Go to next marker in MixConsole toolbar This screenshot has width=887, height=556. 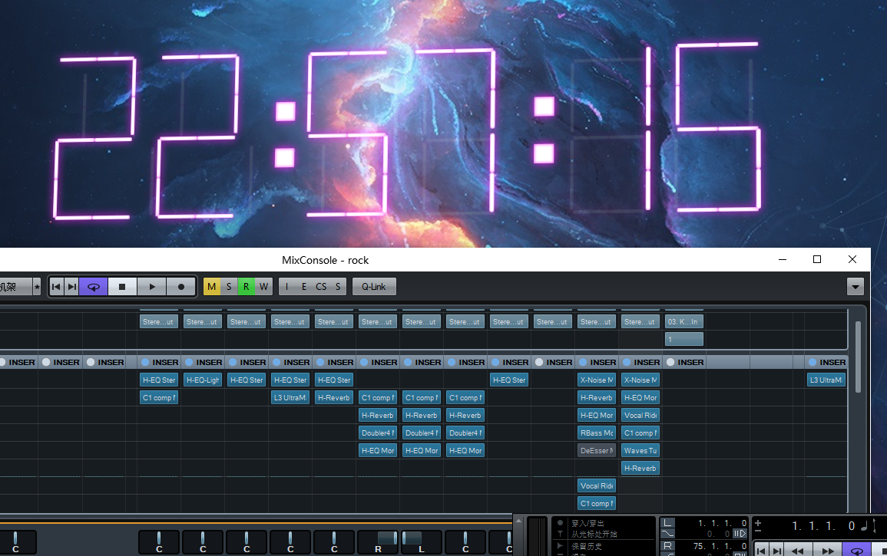coord(71,287)
